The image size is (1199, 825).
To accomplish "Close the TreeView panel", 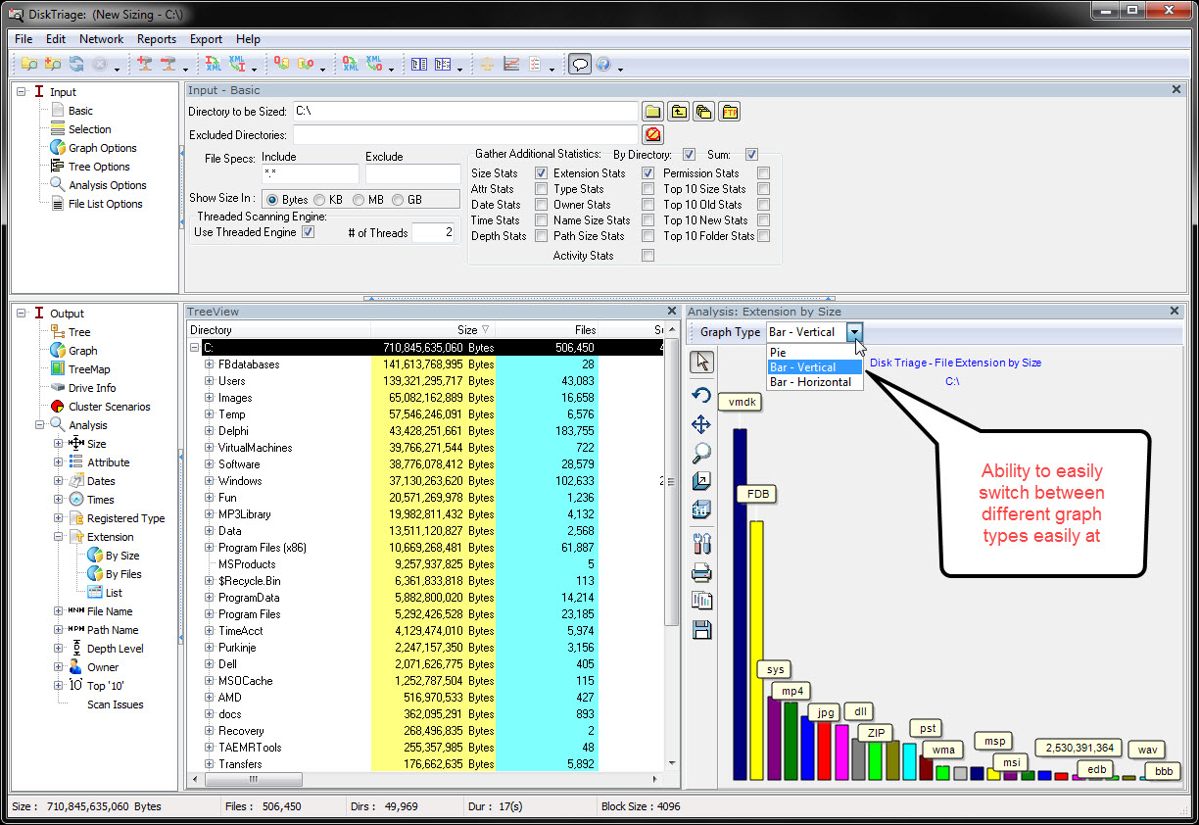I will pos(671,311).
